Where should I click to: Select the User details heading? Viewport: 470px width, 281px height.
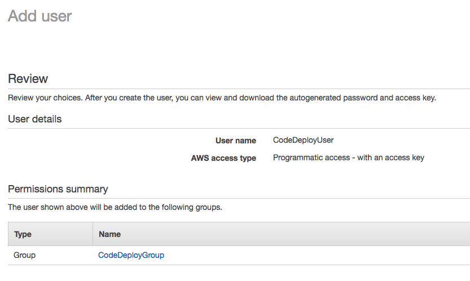(35, 119)
